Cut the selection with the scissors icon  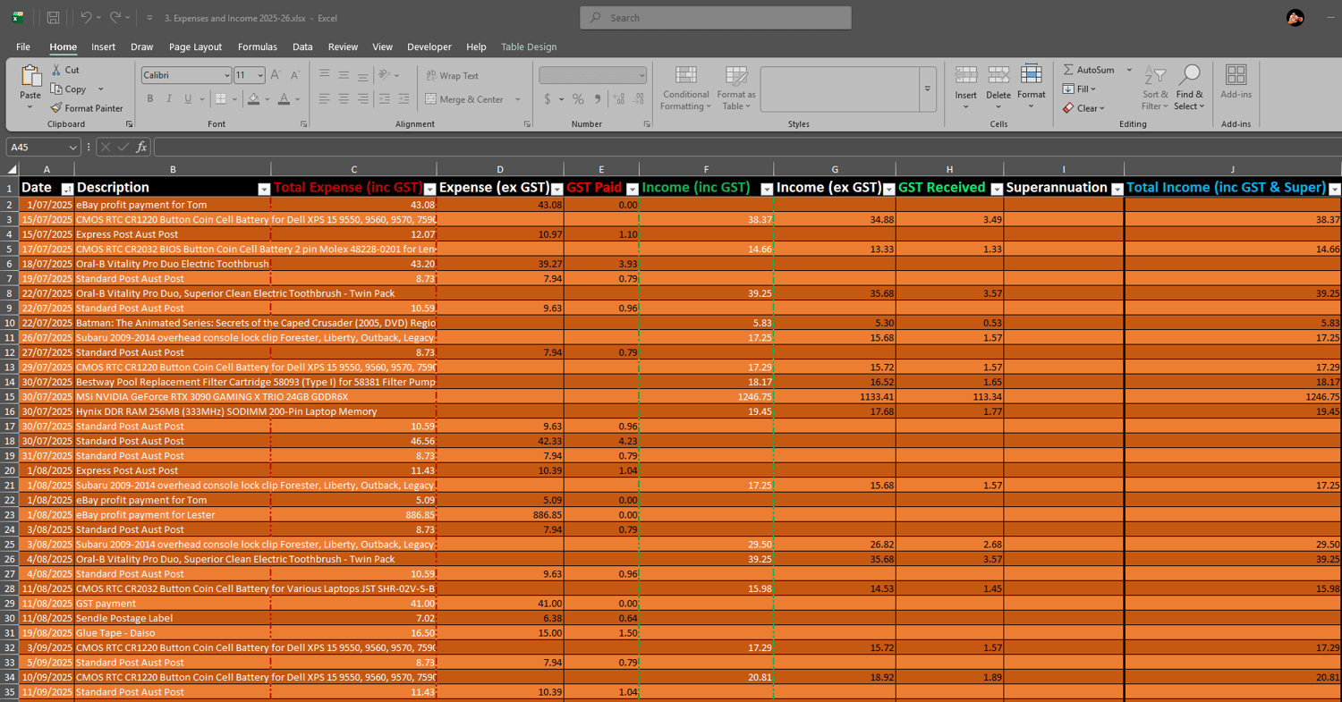point(56,70)
